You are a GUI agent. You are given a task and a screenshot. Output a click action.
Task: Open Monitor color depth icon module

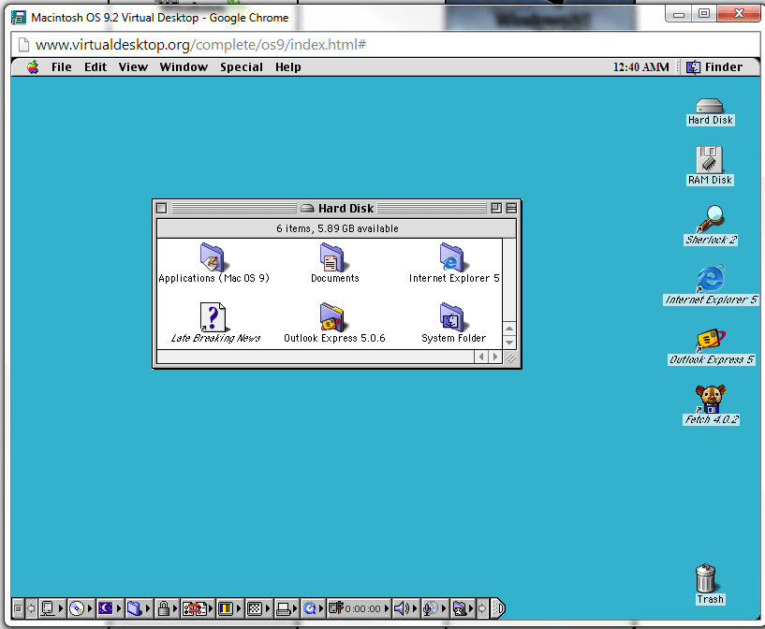click(x=226, y=608)
